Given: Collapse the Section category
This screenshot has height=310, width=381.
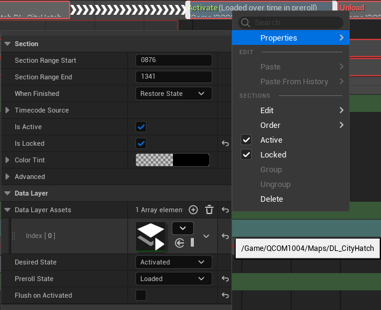Looking at the screenshot, I should pos(7,44).
